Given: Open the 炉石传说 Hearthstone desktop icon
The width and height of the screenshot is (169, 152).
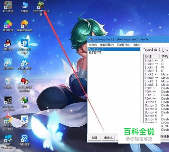Looking at the screenshot, I should [x=8, y=7].
